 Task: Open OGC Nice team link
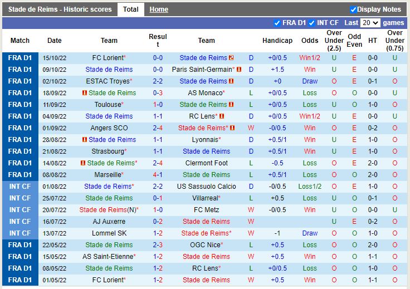(205, 245)
